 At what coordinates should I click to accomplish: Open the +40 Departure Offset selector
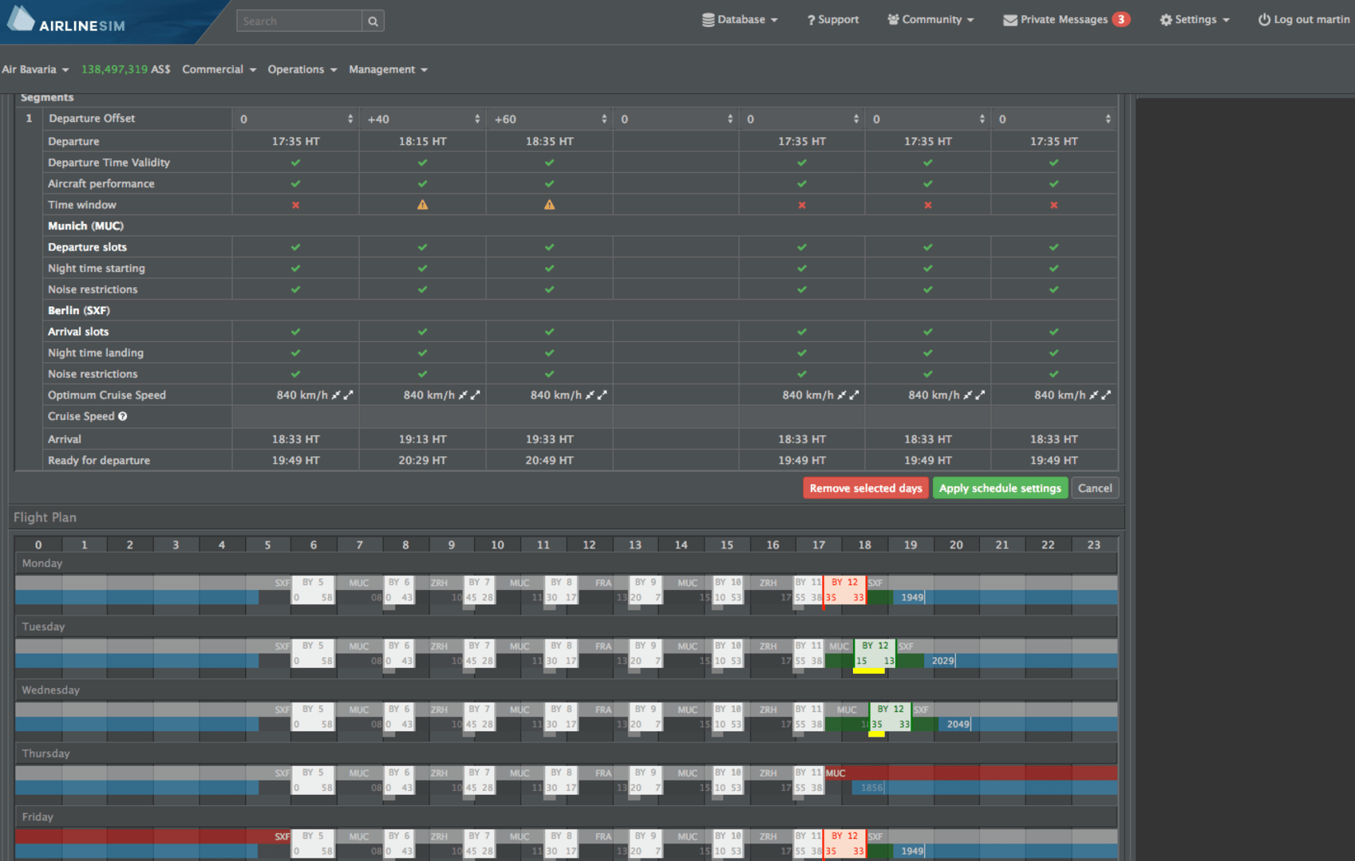[422, 119]
